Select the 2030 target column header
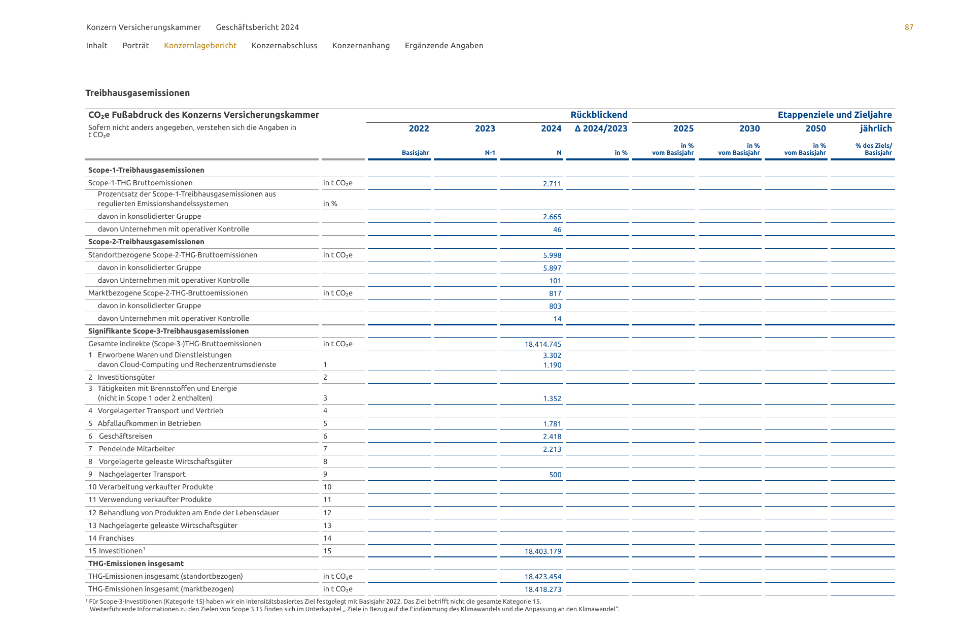Viewport: 959px width, 630px height. 749,128
